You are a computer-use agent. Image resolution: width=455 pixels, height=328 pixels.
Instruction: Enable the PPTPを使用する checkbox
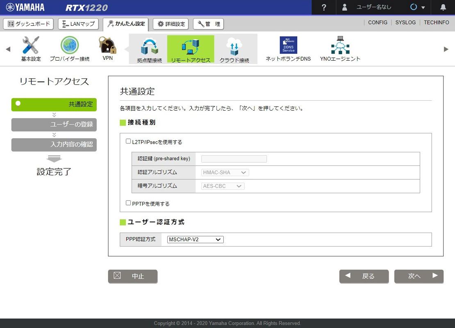point(128,203)
